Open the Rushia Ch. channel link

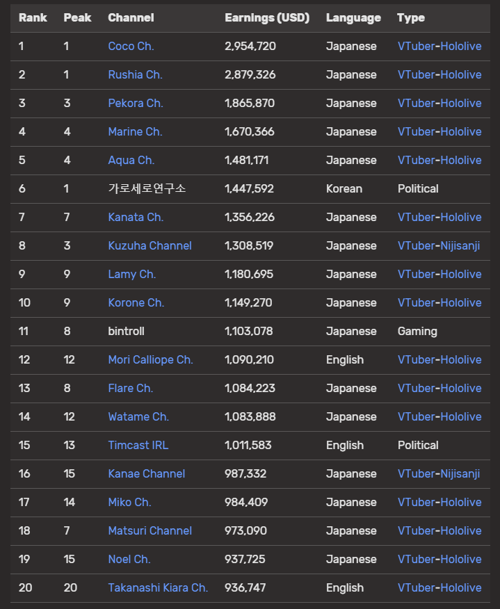point(135,74)
